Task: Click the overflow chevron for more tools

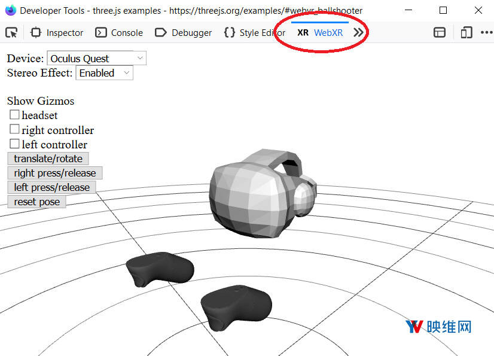Action: (358, 32)
